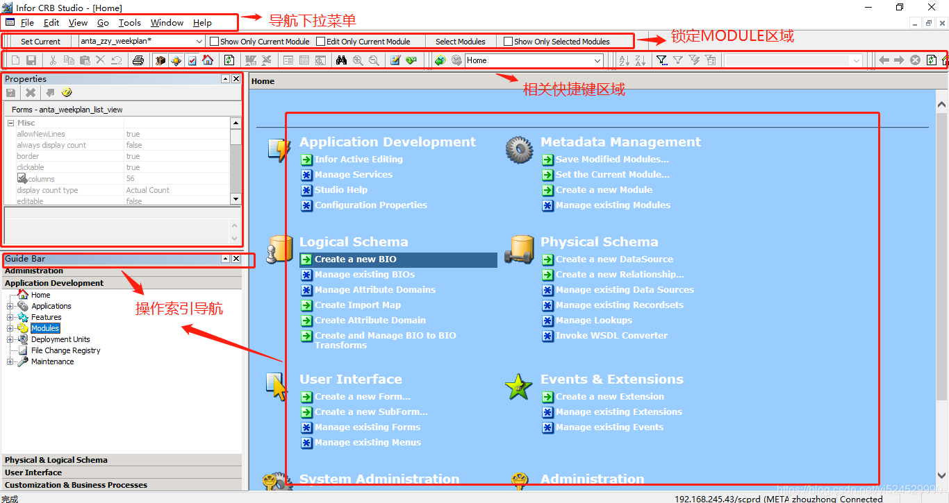This screenshot has height=503, width=949.
Task: Click the checkbox task icon left of Home icon
Action: [x=192, y=60]
